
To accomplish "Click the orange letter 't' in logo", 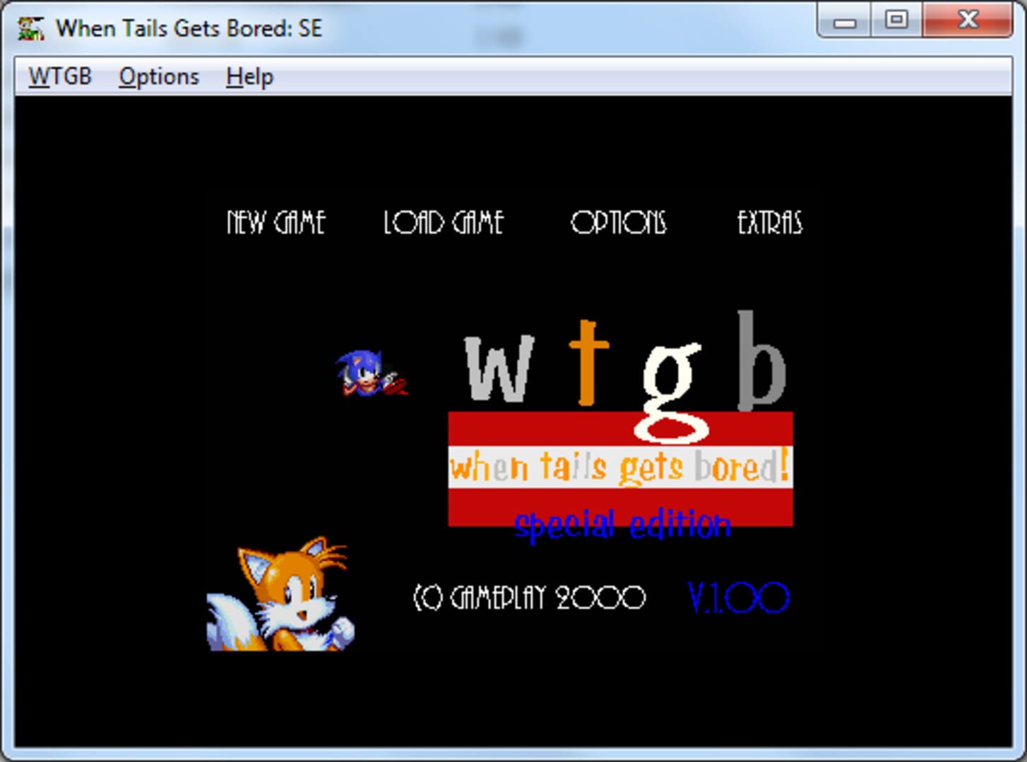I will [x=588, y=363].
